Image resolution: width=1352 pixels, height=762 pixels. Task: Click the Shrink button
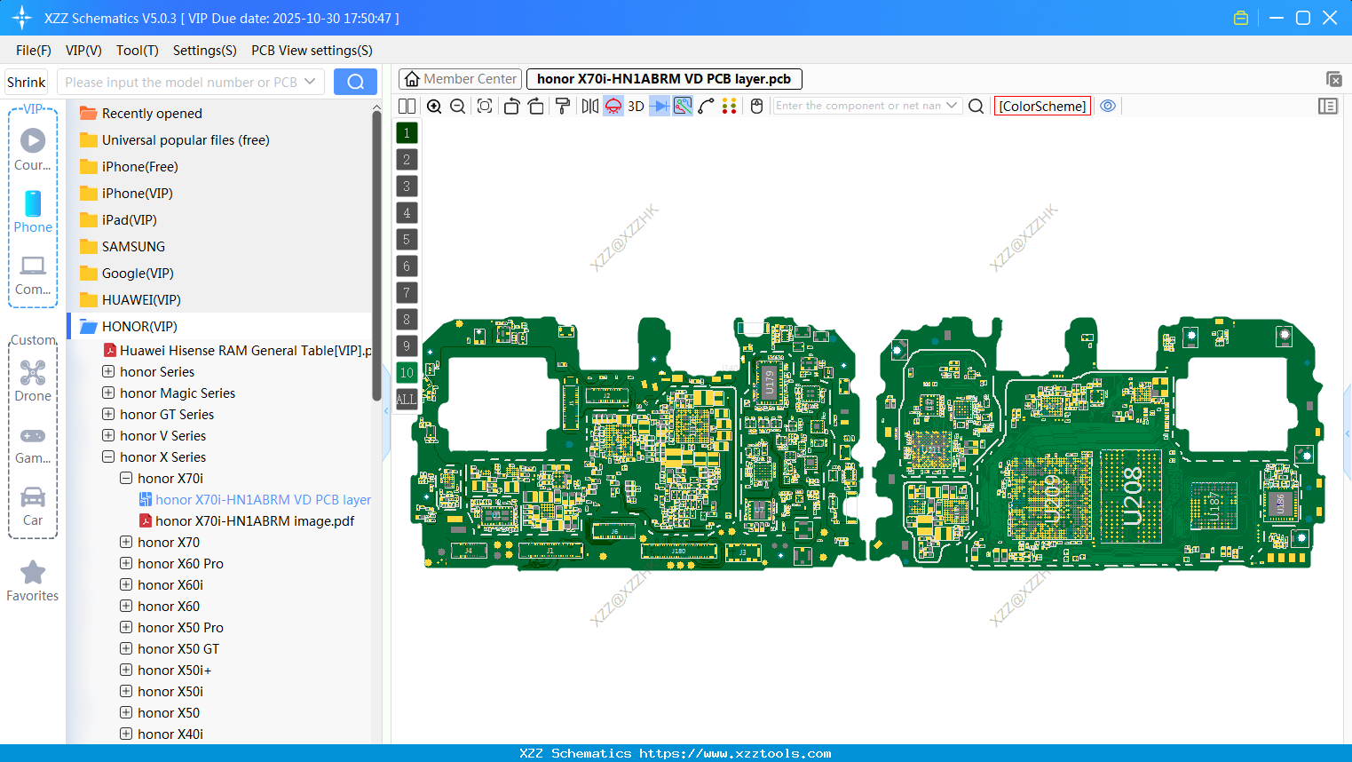[26, 81]
